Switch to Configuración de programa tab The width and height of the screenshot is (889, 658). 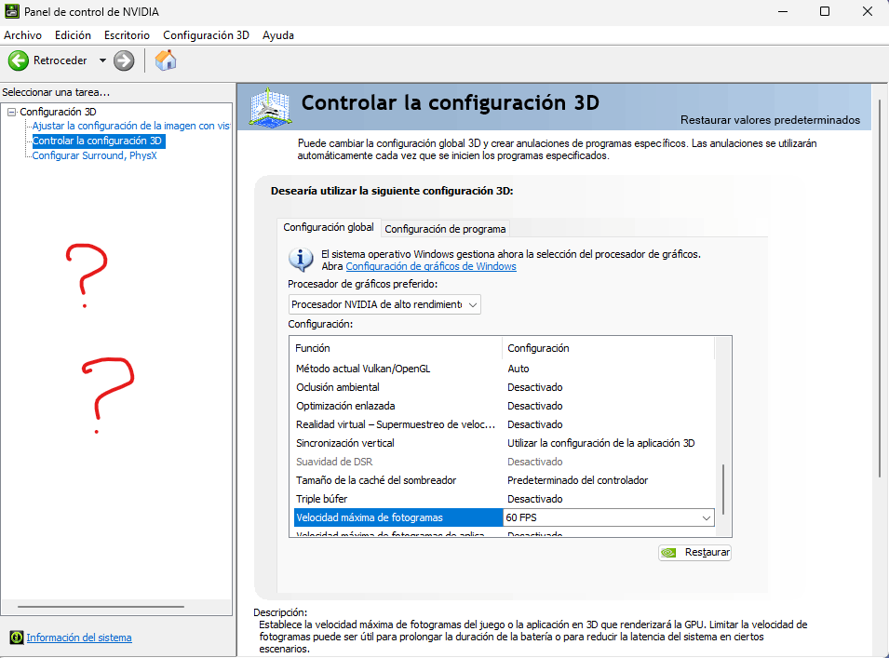click(x=445, y=229)
